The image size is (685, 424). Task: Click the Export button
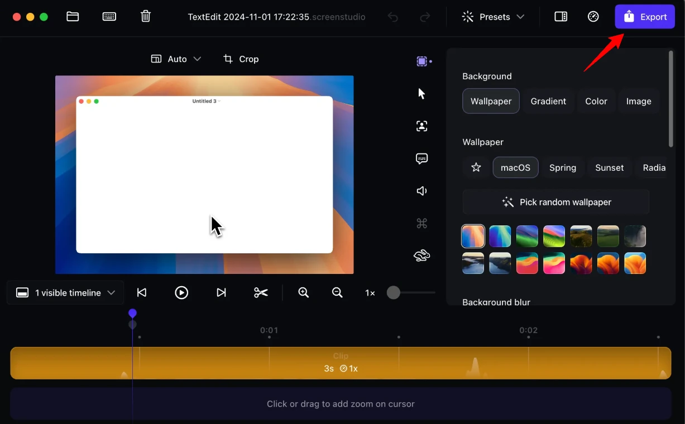645,17
